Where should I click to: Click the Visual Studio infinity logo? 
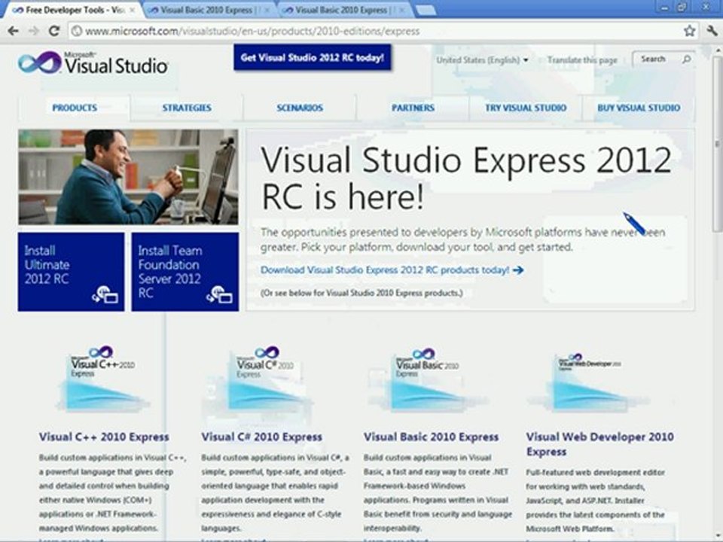click(x=39, y=63)
